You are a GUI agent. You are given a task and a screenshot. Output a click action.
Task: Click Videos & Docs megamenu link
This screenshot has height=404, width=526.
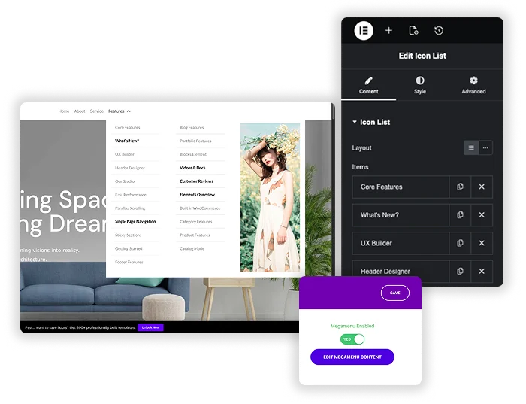pyautogui.click(x=192, y=168)
